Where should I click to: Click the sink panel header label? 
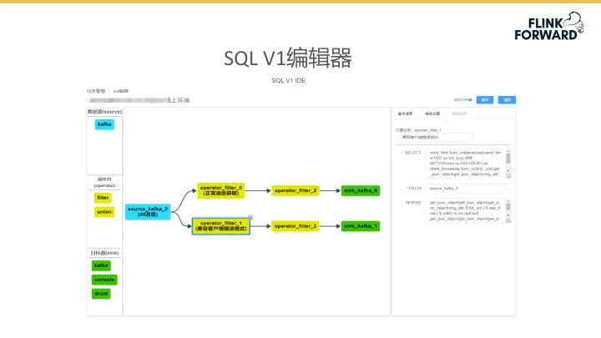[x=104, y=253]
